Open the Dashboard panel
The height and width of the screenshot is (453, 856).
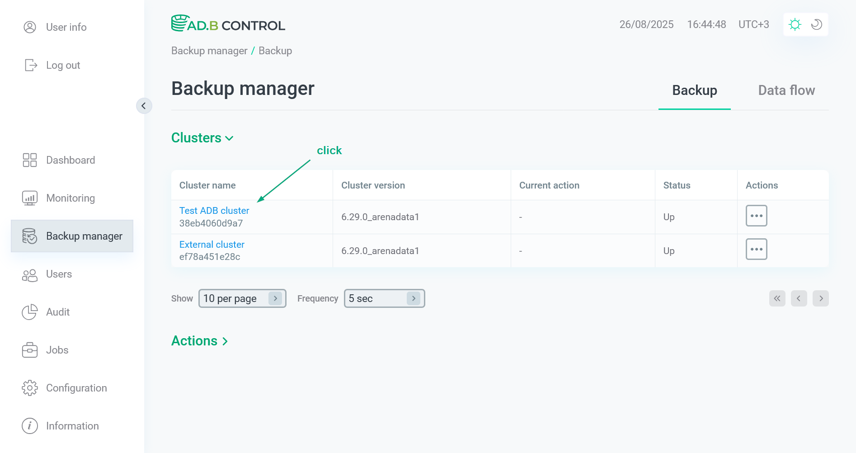click(x=71, y=160)
